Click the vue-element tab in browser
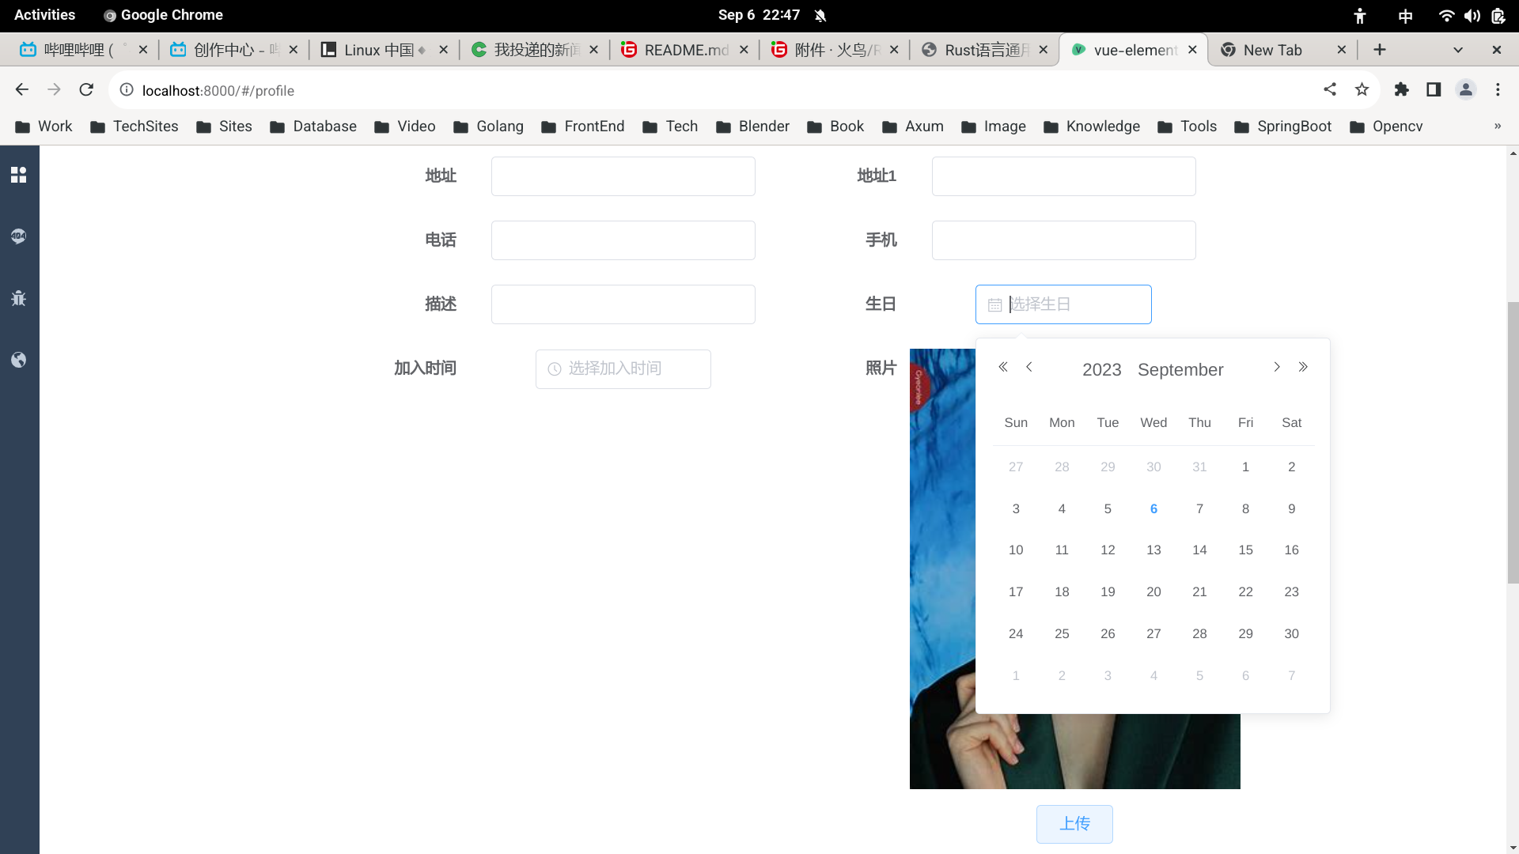Image resolution: width=1519 pixels, height=854 pixels. click(1132, 49)
